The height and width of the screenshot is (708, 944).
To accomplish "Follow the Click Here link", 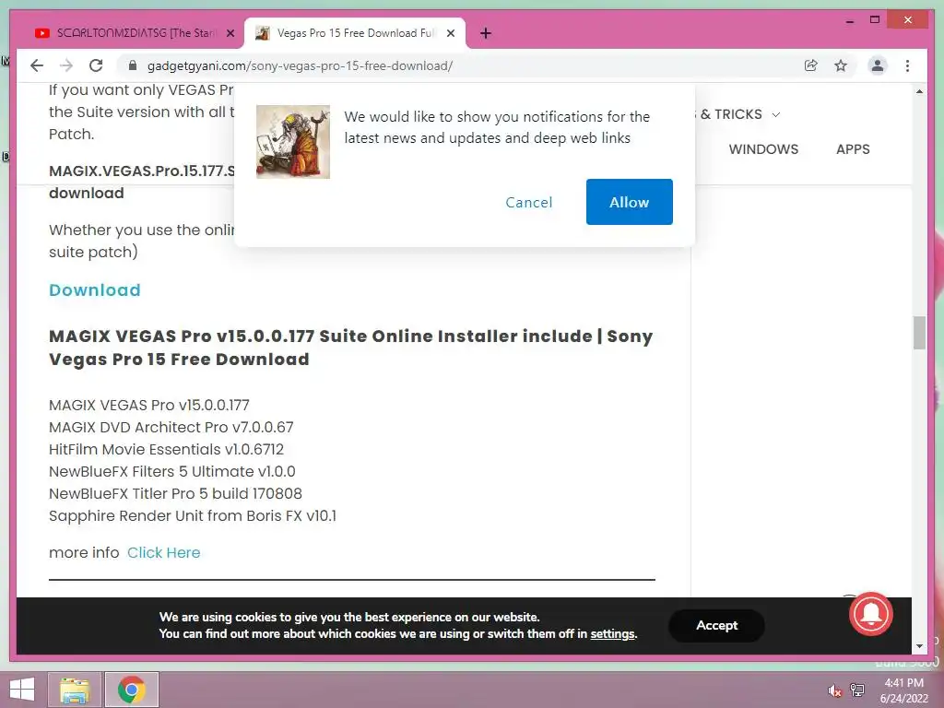I will (x=164, y=553).
